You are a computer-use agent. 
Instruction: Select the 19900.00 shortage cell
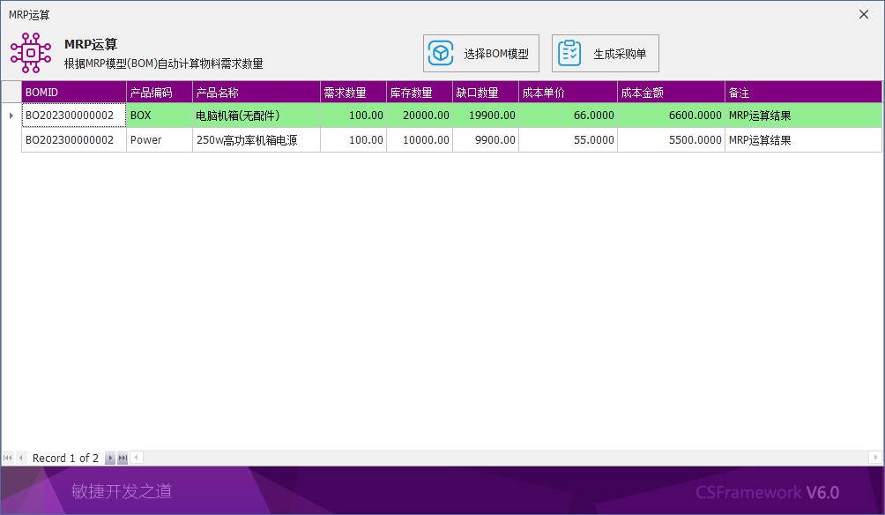click(486, 116)
